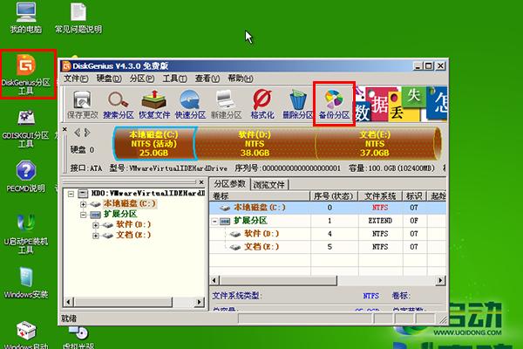Switch to the 浏览文件 tab
Screen dimensions: 523x349
tap(268, 185)
